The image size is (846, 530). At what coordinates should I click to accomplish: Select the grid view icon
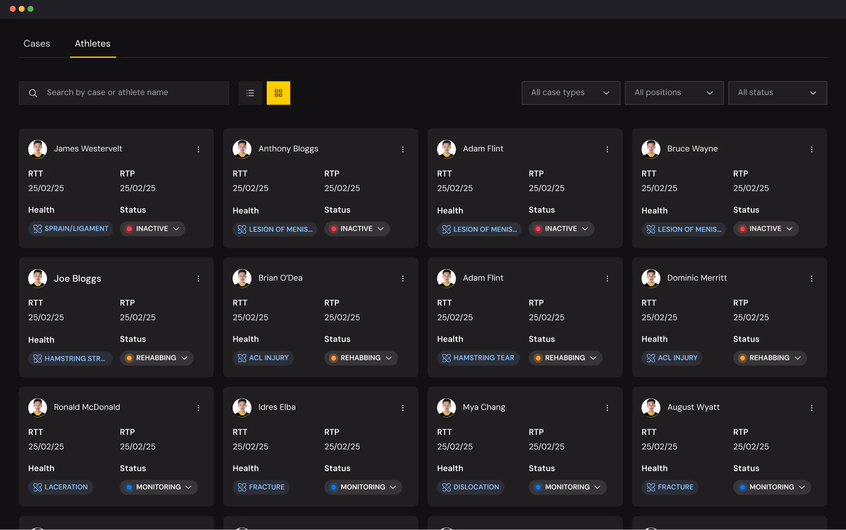pyautogui.click(x=278, y=93)
